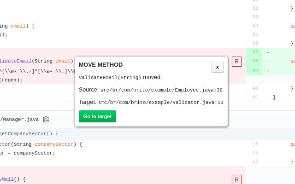This screenshot has width=295, height=184.
Task: Click the getCompanySector() hunk header line
Action: pyautogui.click(x=147, y=134)
